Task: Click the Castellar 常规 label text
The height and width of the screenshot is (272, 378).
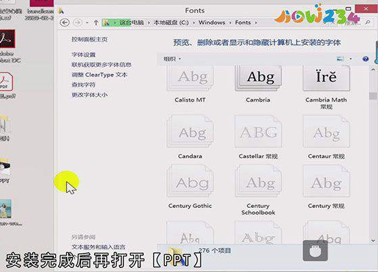Action: coord(258,156)
